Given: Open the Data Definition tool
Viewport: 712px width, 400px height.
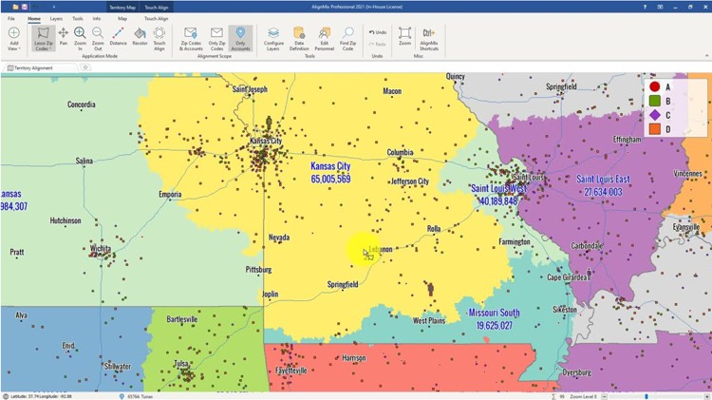Looking at the screenshot, I should [x=299, y=38].
